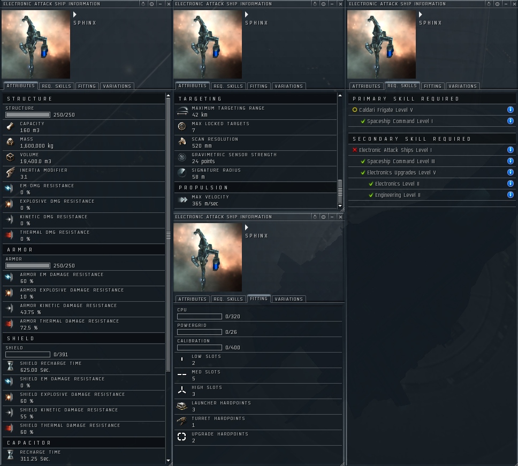Open info for Engineering Level II skill
The height and width of the screenshot is (466, 518).
coord(510,195)
